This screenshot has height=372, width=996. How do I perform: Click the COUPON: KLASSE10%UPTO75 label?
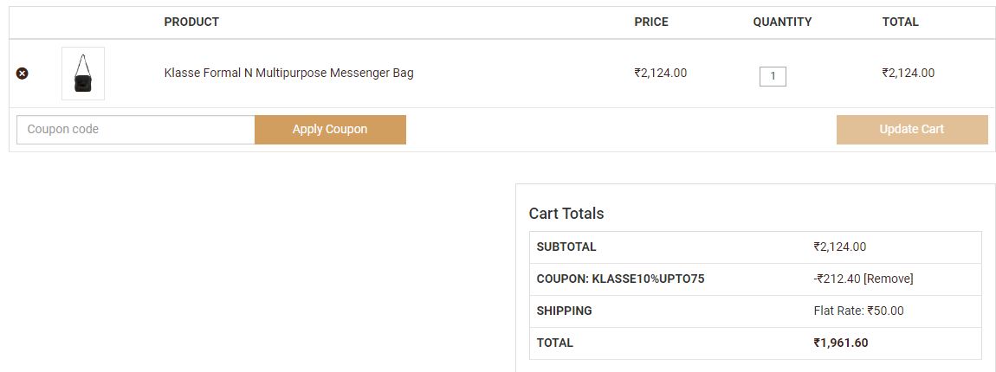point(620,279)
